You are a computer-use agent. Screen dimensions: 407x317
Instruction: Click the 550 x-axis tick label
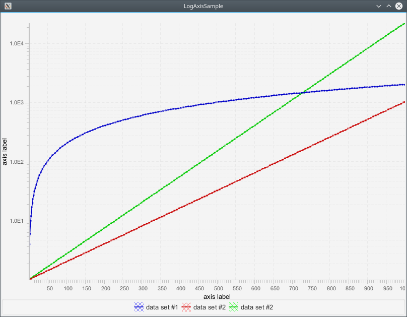coord(237,288)
